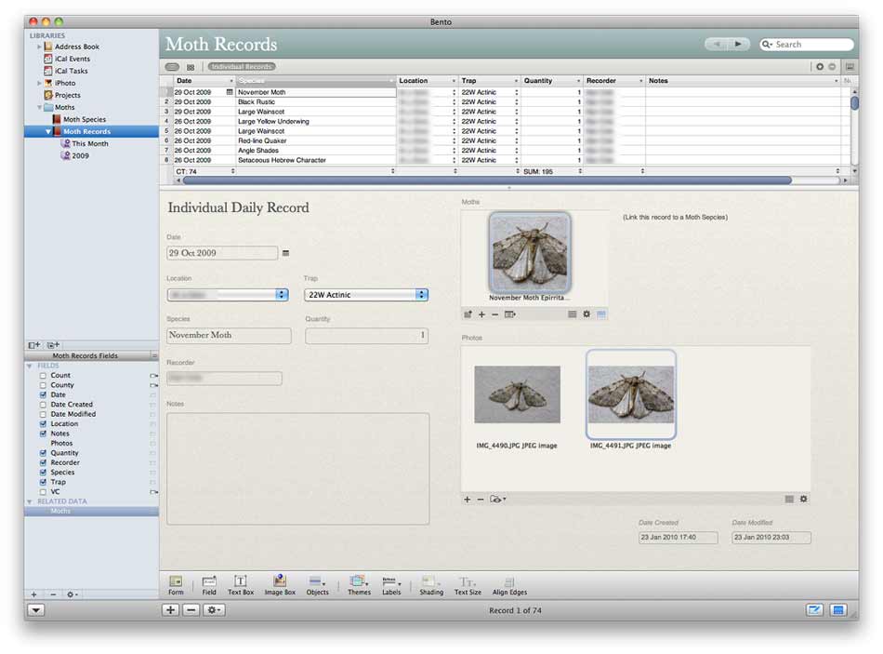The image size is (883, 654).
Task: Switch the Photos box to list view
Action: 789,499
